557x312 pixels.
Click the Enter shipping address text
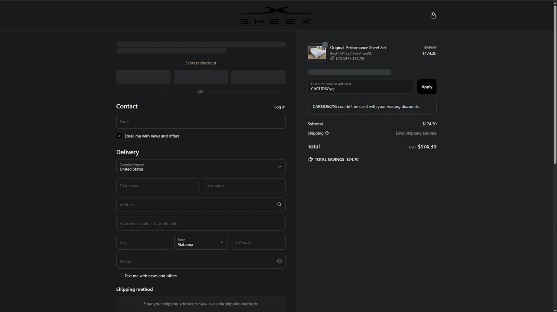pos(416,133)
